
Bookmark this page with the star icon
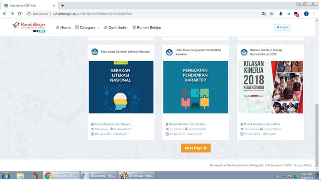click(x=271, y=14)
